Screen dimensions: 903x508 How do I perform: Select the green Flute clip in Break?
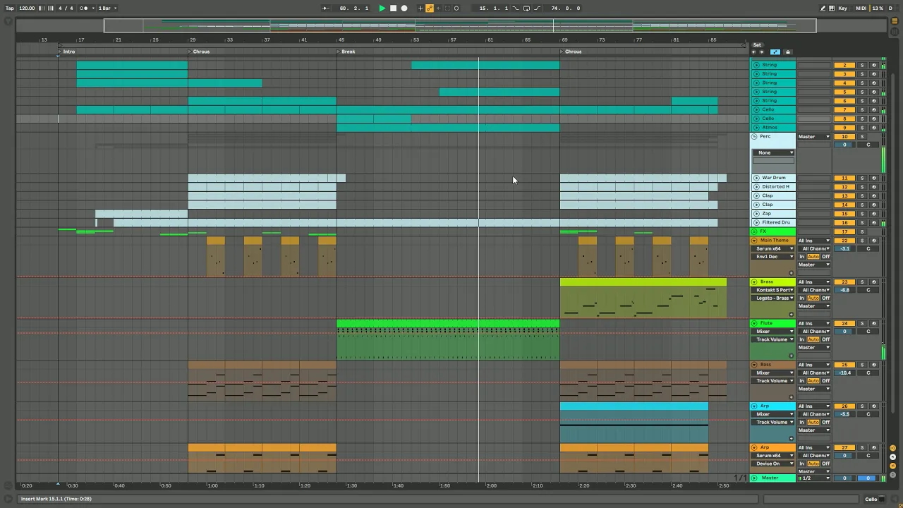pos(448,324)
